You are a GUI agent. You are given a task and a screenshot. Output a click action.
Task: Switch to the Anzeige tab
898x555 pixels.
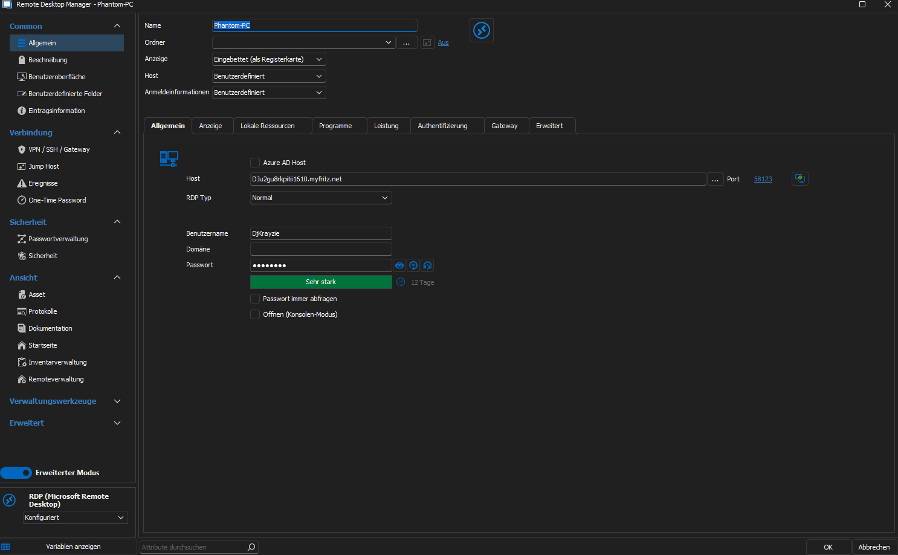tap(211, 126)
